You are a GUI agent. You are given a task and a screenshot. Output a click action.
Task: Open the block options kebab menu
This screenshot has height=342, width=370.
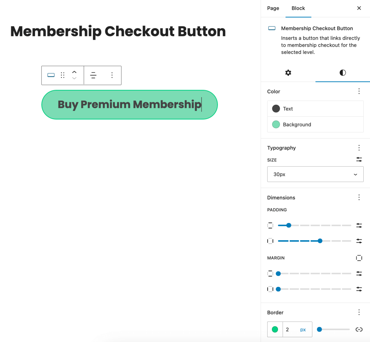[112, 75]
